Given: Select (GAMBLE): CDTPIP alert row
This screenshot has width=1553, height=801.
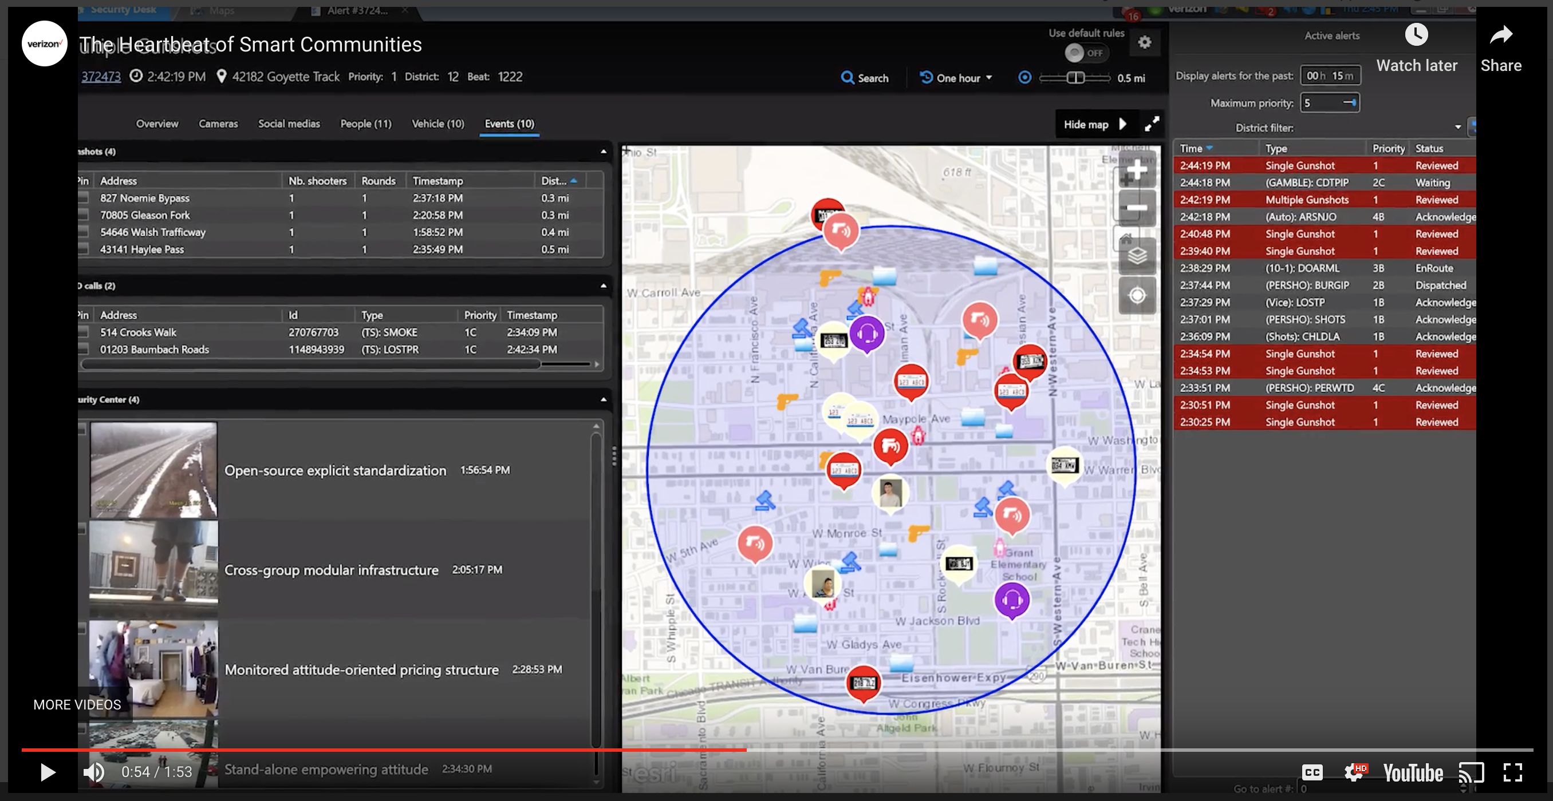Looking at the screenshot, I should pyautogui.click(x=1325, y=183).
